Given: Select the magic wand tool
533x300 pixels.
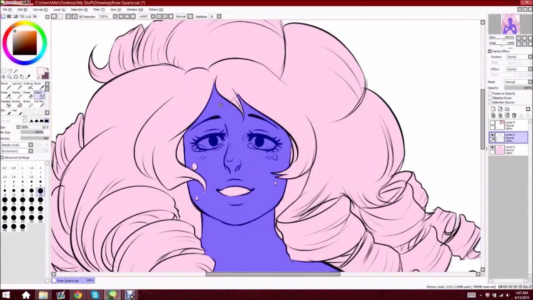Looking at the screenshot, I should 16,71.
